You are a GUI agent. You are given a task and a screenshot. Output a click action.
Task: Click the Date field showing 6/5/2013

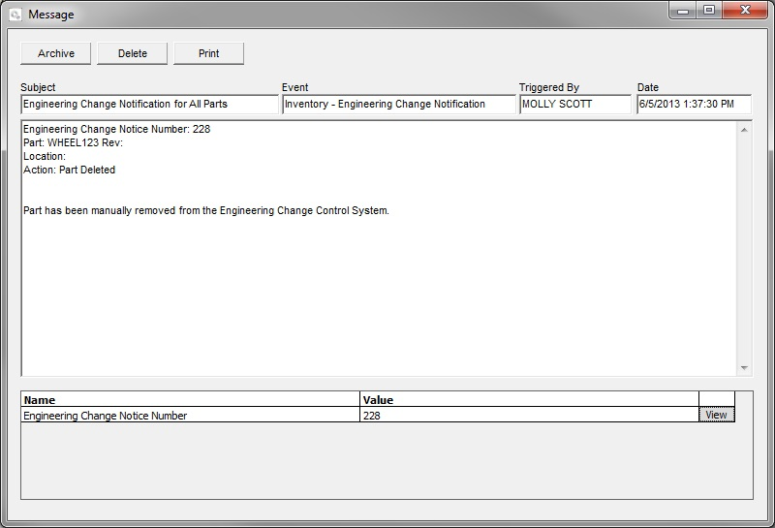694,105
